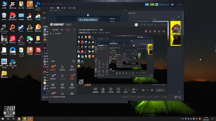Open the 弹幕助手 tool in the toolbox

(53, 68)
